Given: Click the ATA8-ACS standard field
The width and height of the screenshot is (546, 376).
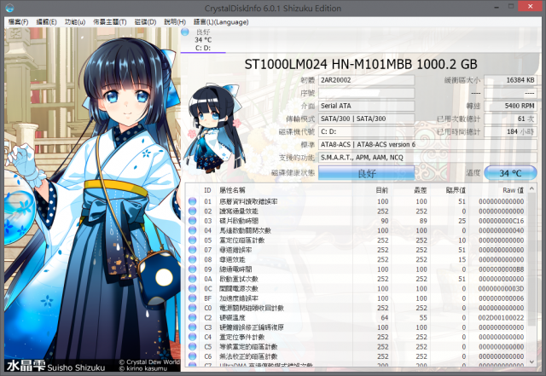Looking at the screenshot, I should pyautogui.click(x=427, y=144).
